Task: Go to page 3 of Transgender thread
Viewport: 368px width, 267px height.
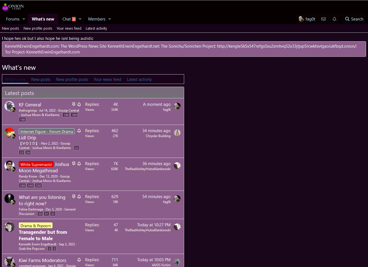Action: coord(54,249)
